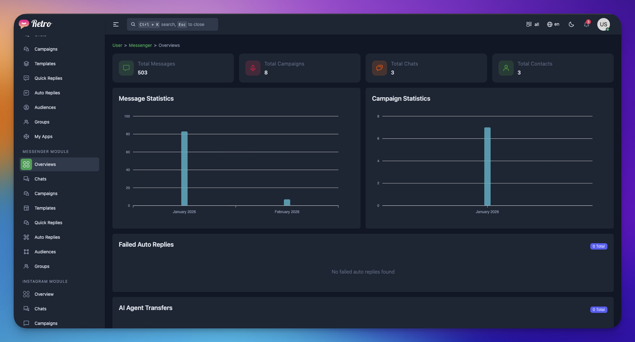Click the 0 Total badge in AI Agent Transfers
This screenshot has width=635, height=342.
click(599, 310)
